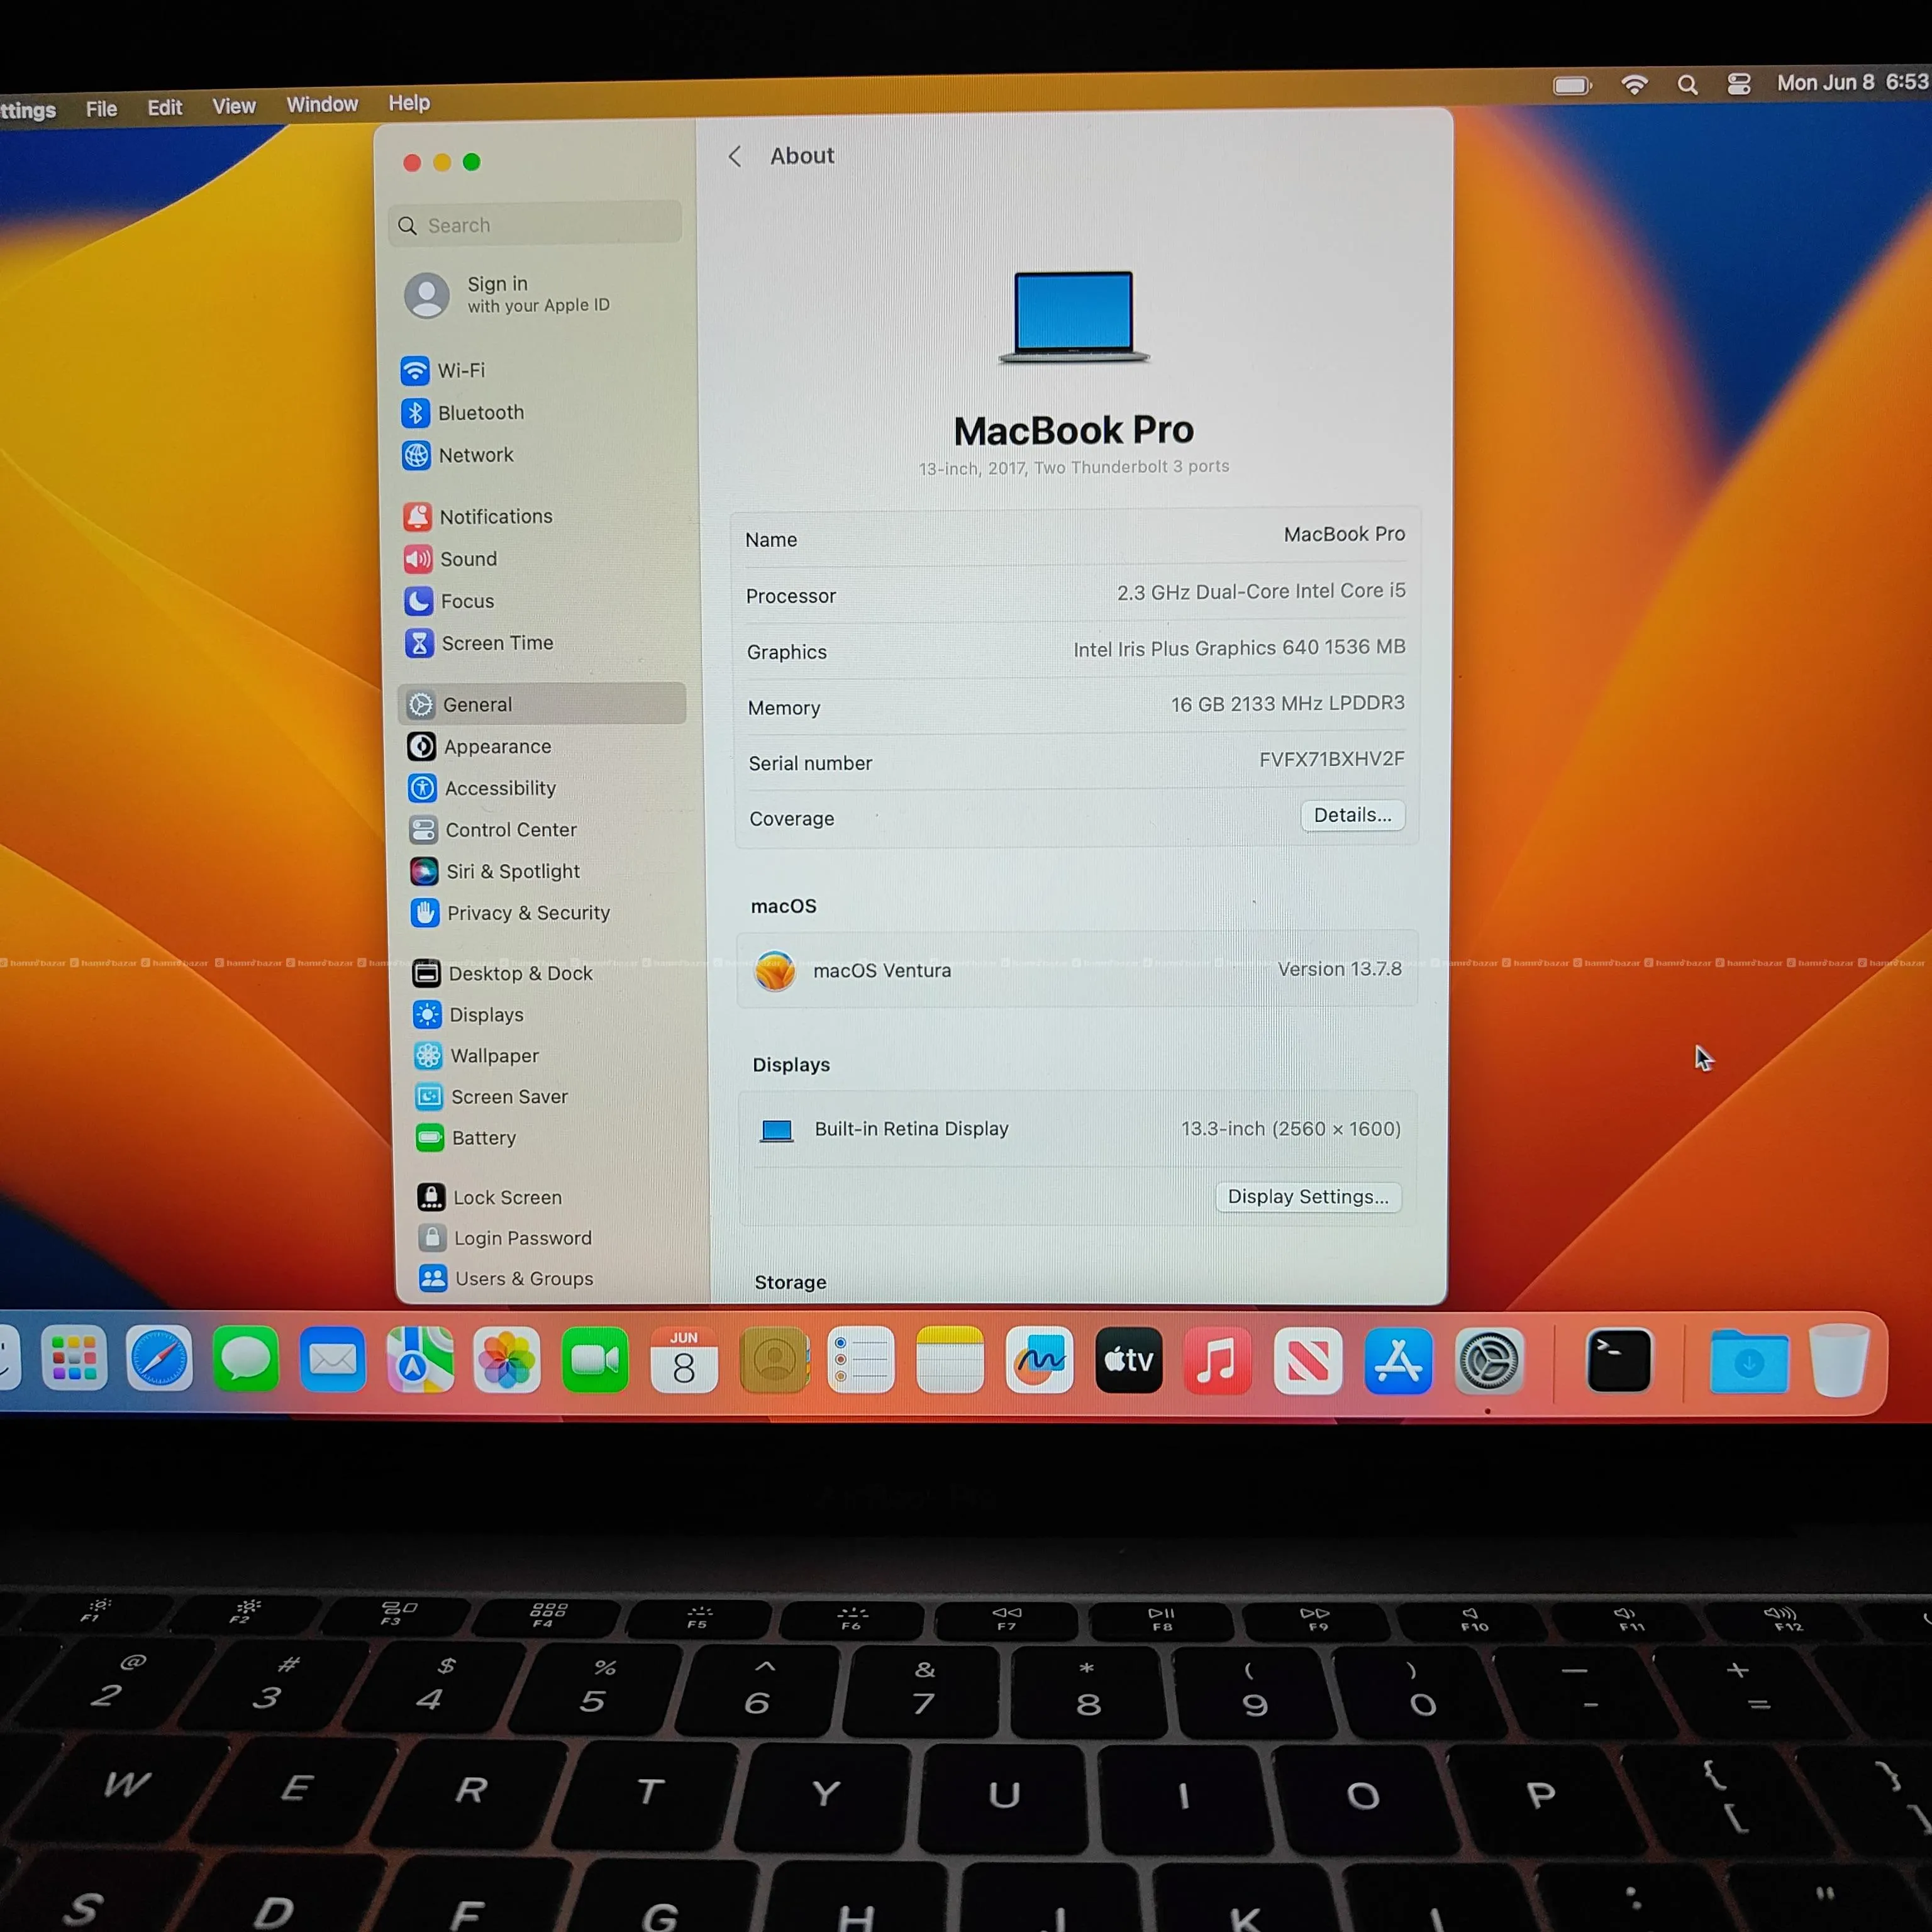
Task: Open the Apple TV app
Action: pyautogui.click(x=1129, y=1360)
